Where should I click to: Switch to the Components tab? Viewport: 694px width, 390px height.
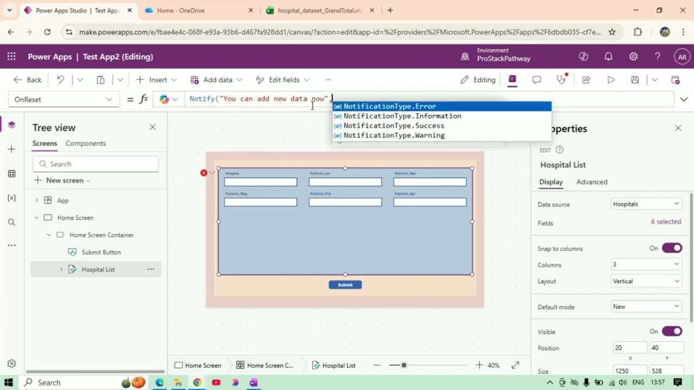[x=86, y=143]
